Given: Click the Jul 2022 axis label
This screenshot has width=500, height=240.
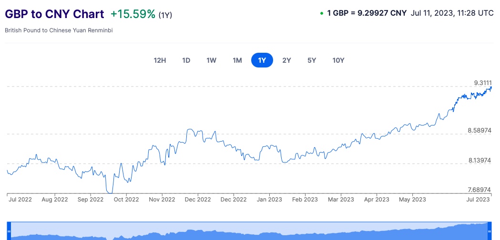Looking at the screenshot, I should tap(20, 199).
